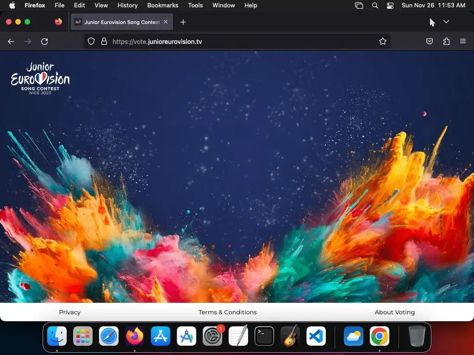The image size is (474, 355).
Task: Open TextEdit from the Dock
Action: (x=238, y=336)
